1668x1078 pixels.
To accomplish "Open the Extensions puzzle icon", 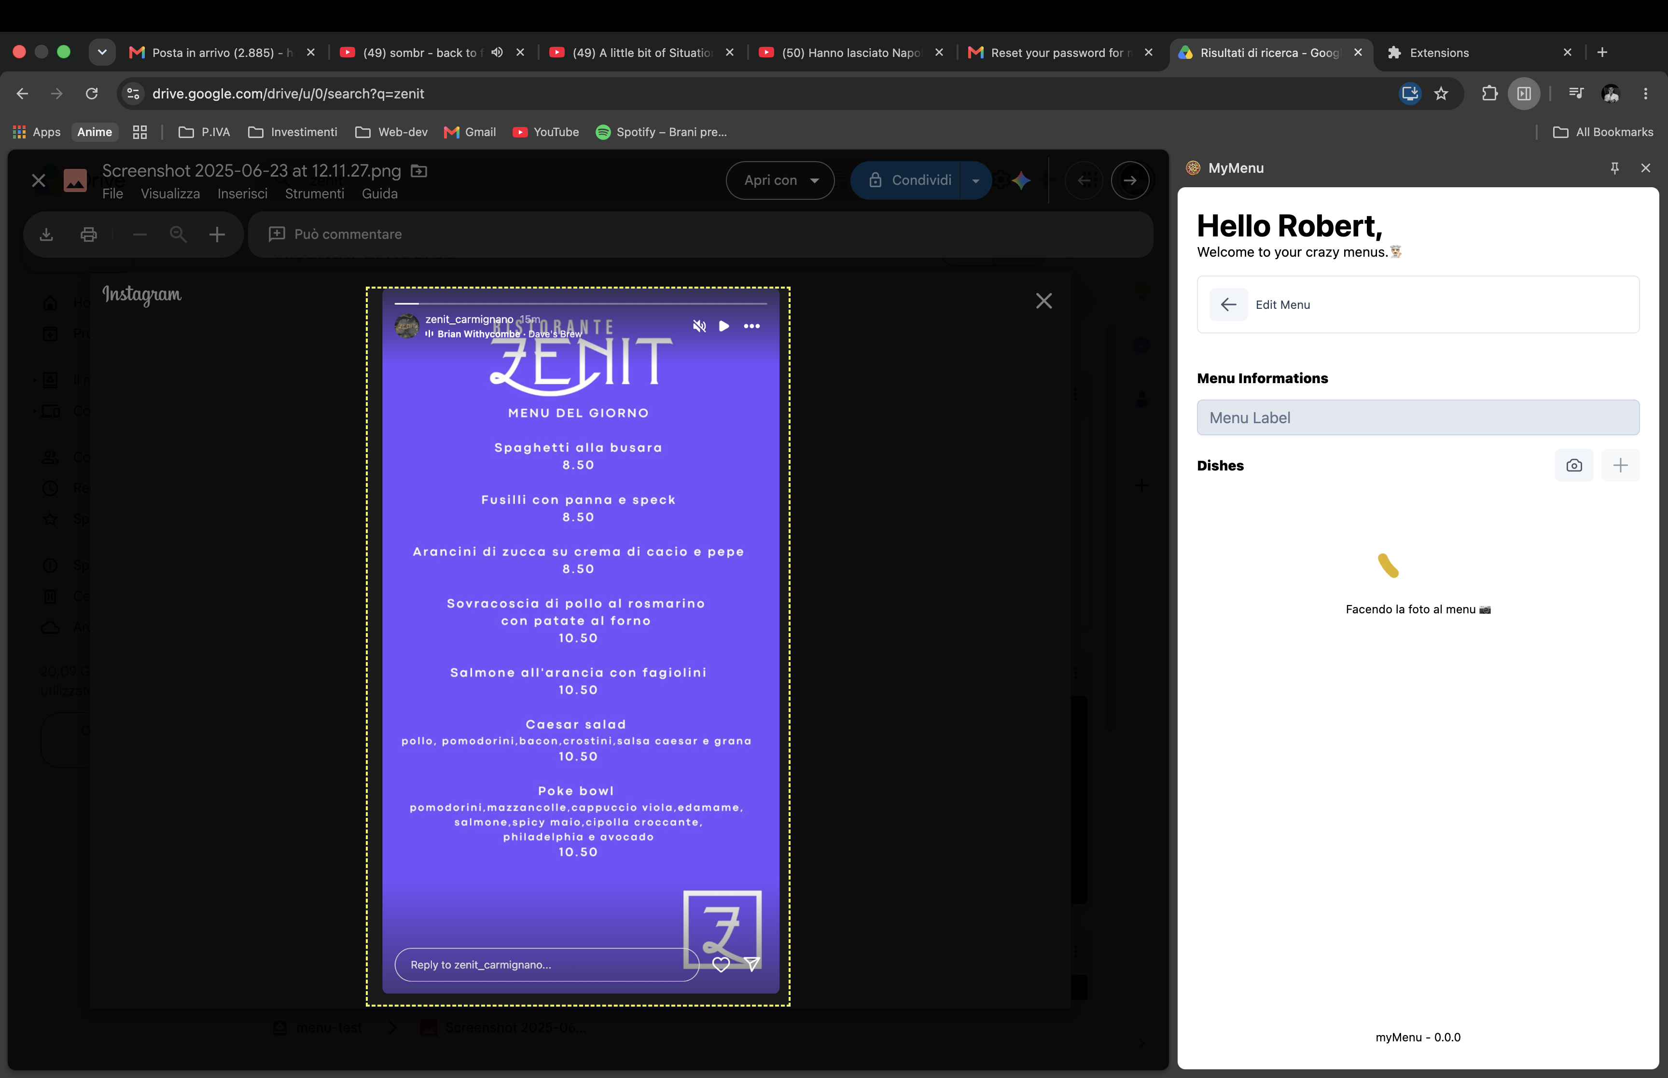I will point(1489,94).
